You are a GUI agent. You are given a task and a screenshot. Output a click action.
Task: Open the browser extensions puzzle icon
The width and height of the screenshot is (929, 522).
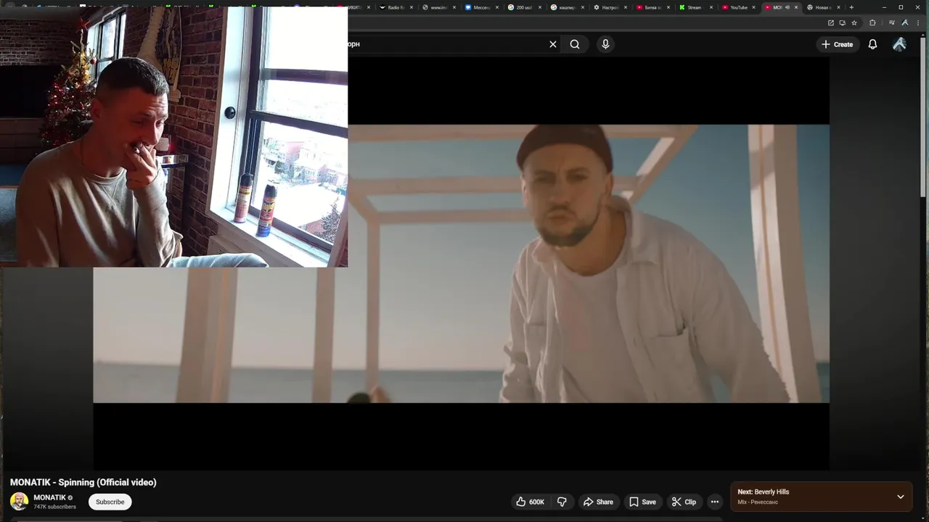[872, 22]
